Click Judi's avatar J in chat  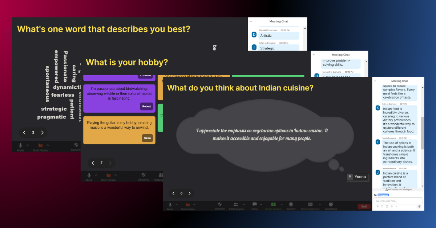[378, 172]
